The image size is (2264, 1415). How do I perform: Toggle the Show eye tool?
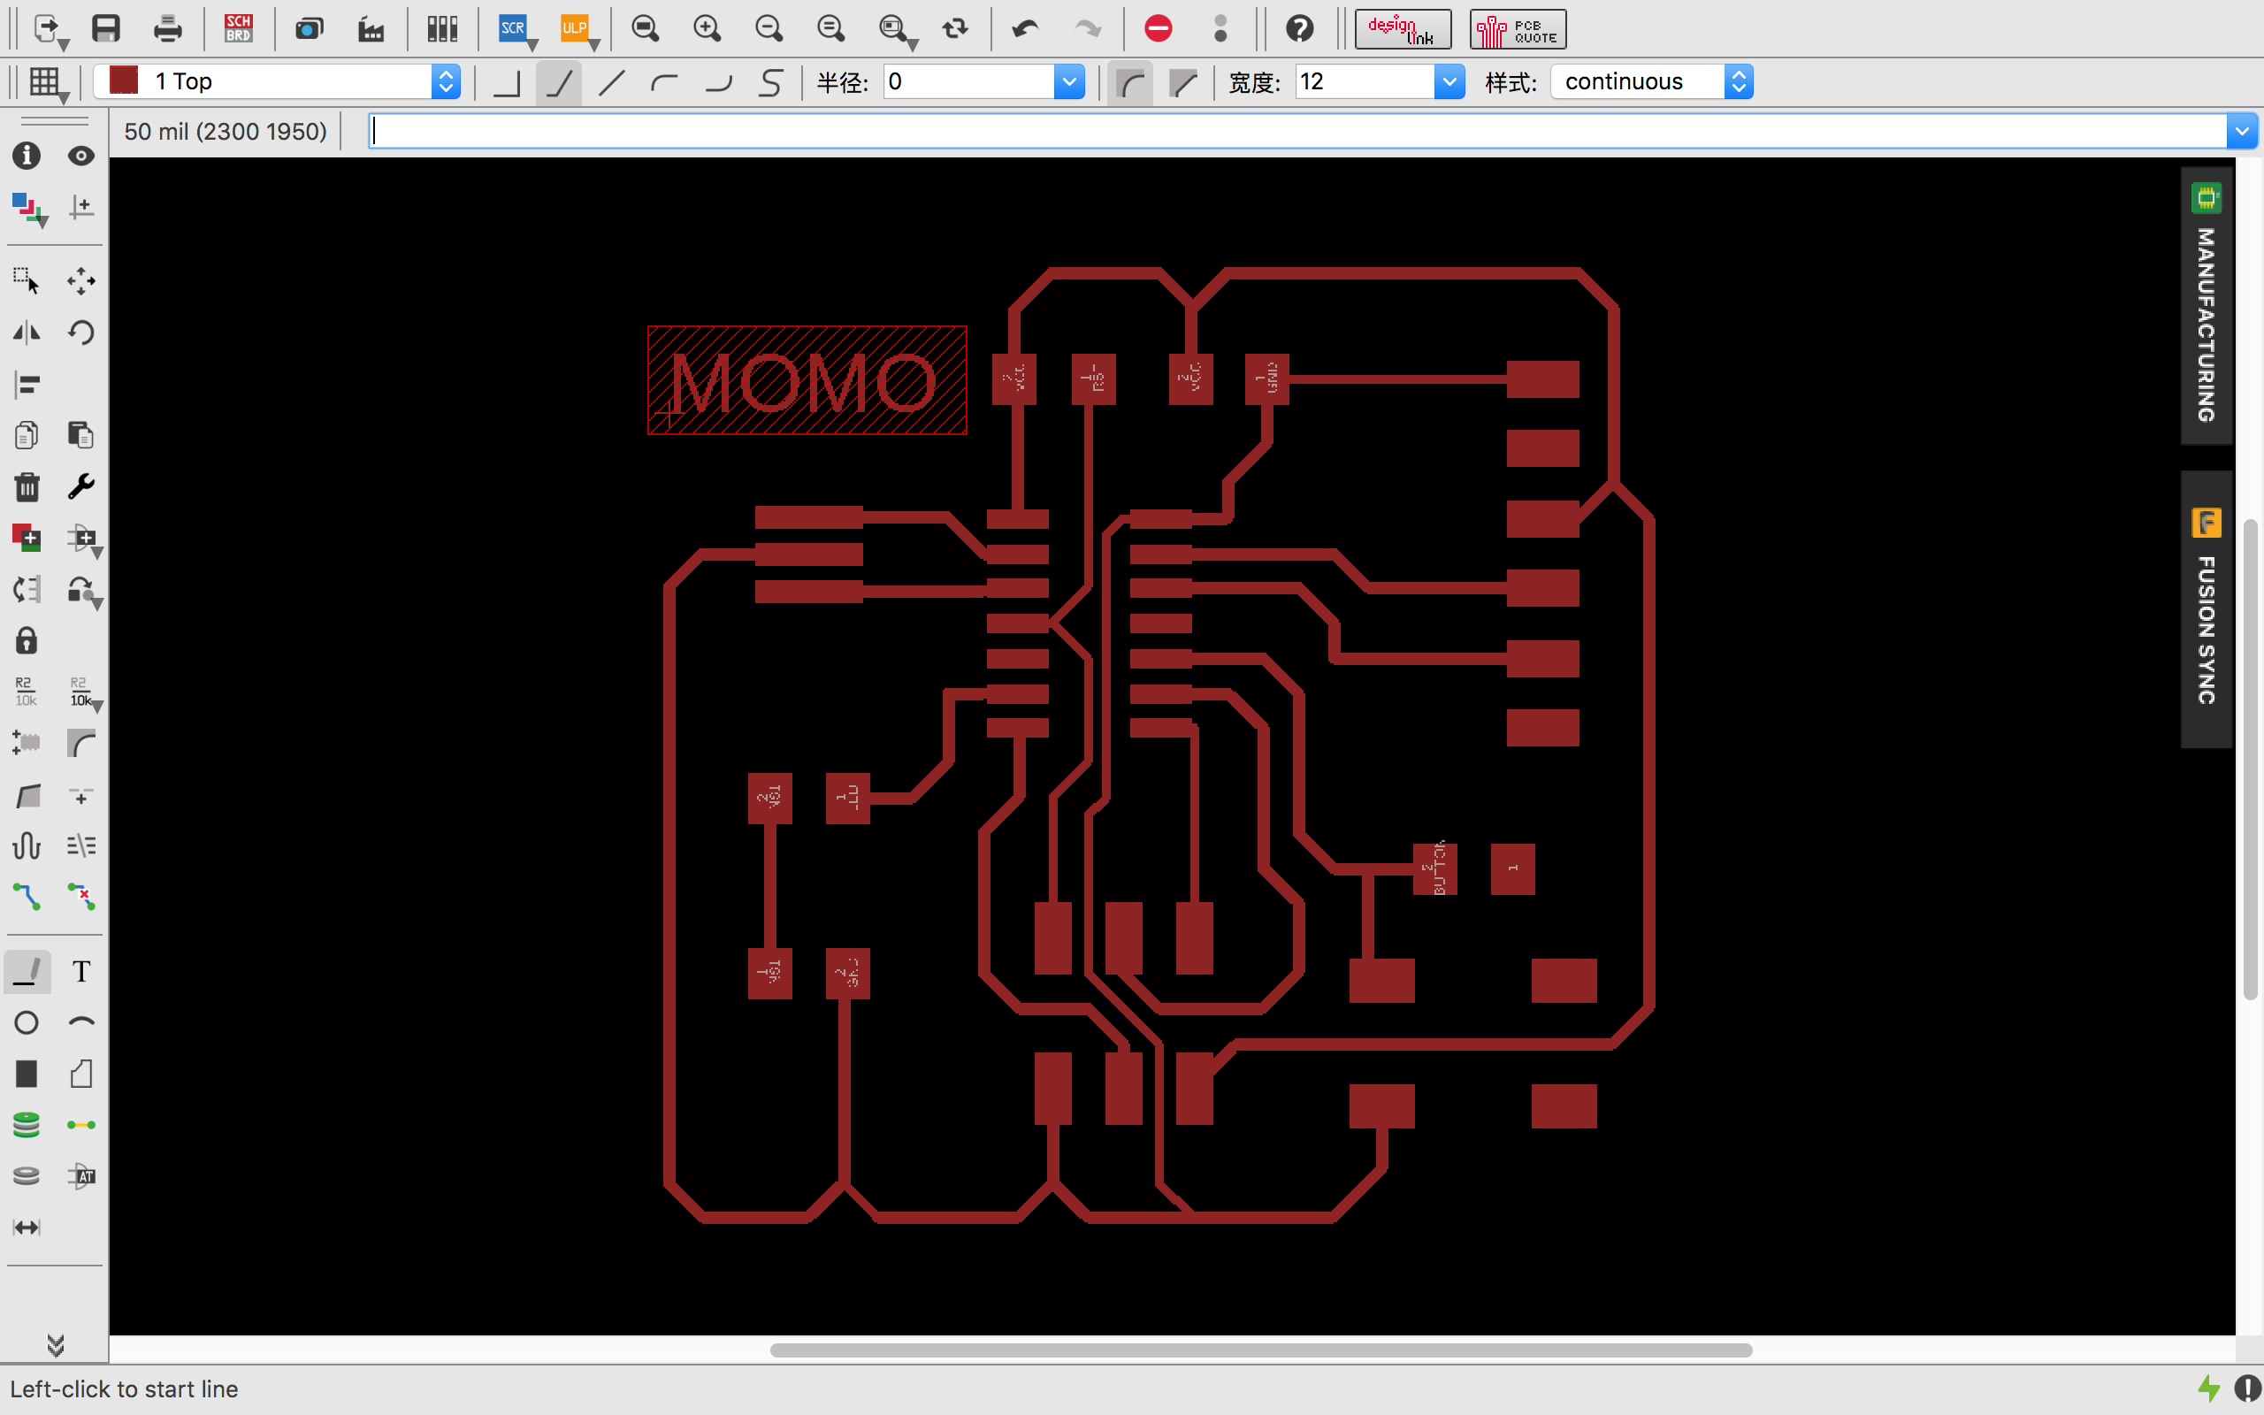tap(81, 156)
